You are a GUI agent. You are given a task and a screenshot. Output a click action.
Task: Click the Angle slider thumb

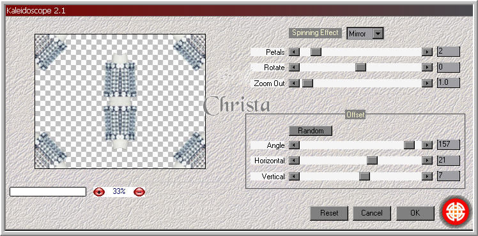(409, 145)
